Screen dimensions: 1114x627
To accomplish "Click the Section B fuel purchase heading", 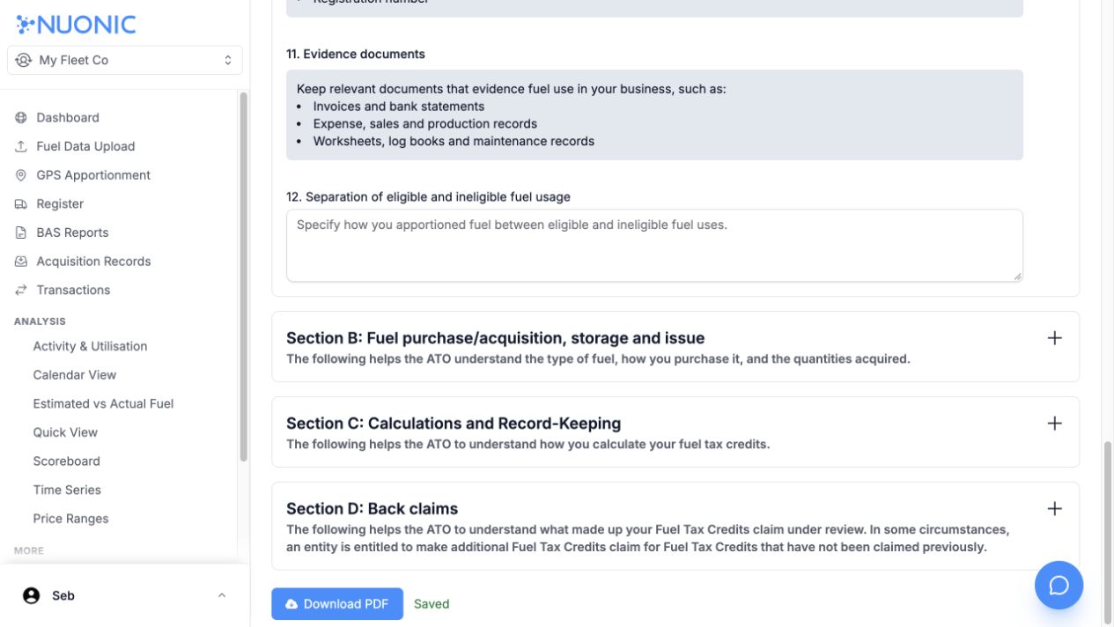I will point(495,338).
